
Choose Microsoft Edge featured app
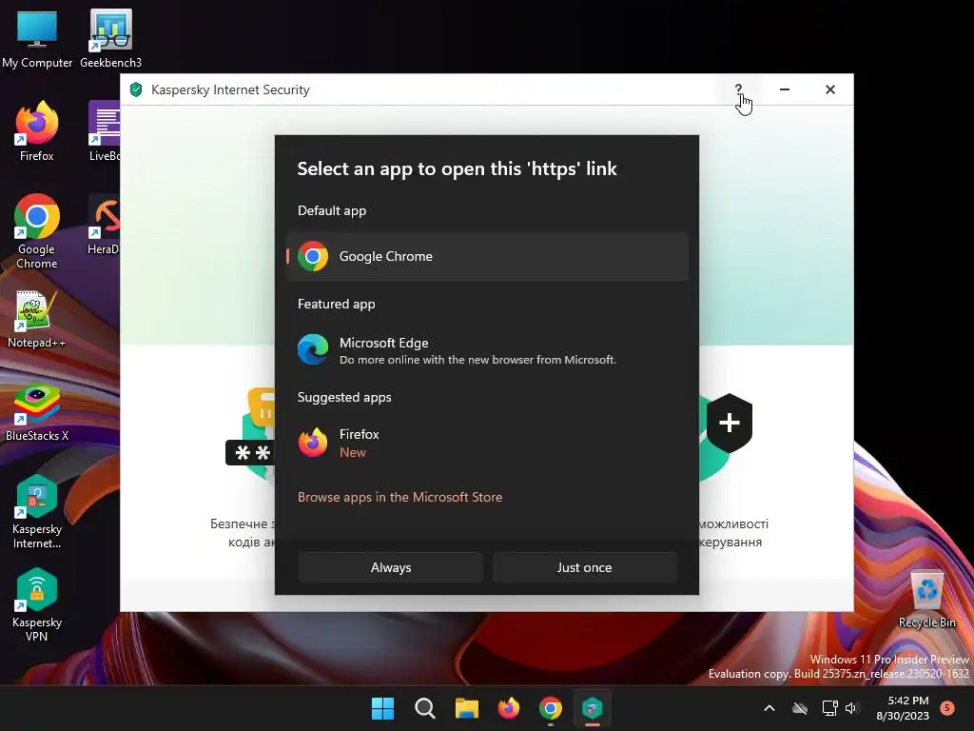pos(488,350)
